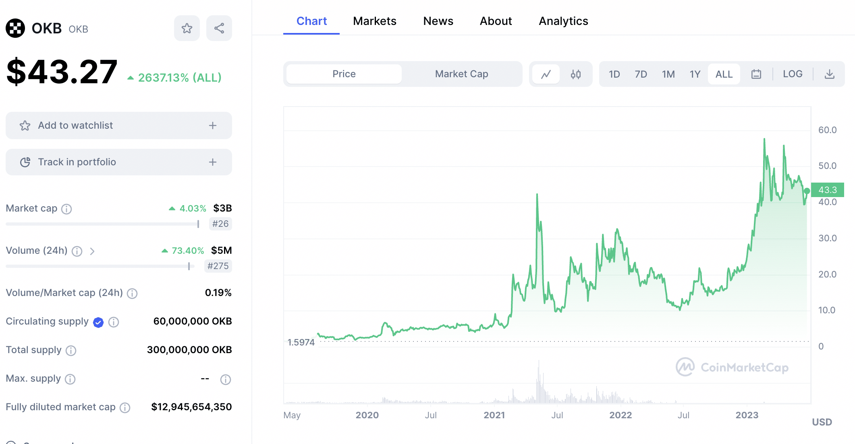Viewport: 855px width, 444px height.
Task: Click the Market cap rank progress bar
Action: (103, 224)
